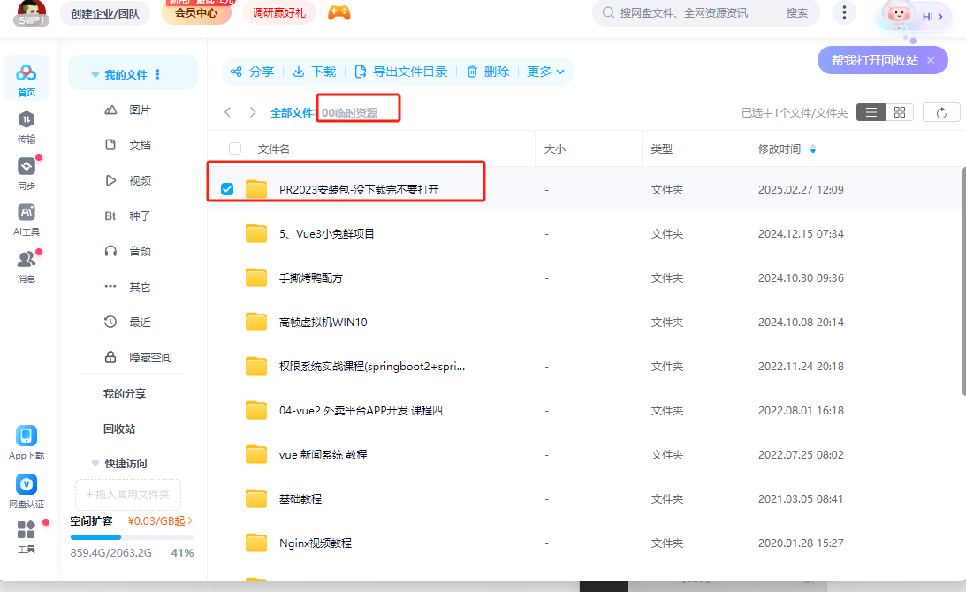Uncheck the PR2023安装包 folder checkbox
Viewport: 966px width, 592px height.
pyautogui.click(x=227, y=189)
